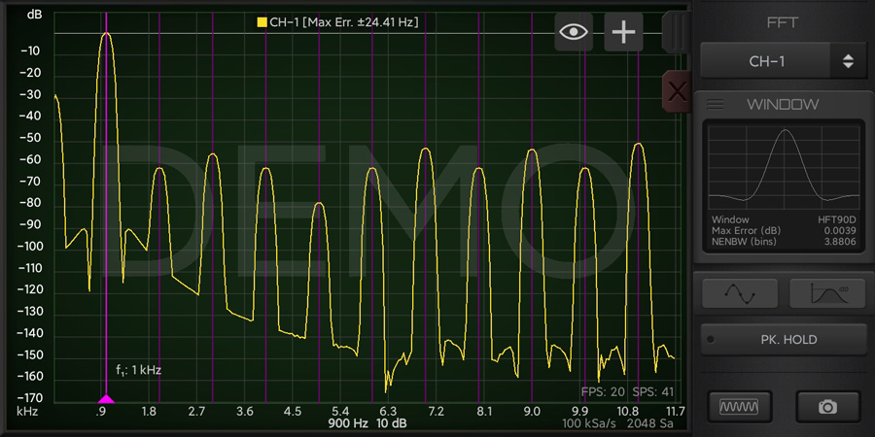The height and width of the screenshot is (437, 875).
Task: Click the sine wave icon button
Action: [x=740, y=292]
